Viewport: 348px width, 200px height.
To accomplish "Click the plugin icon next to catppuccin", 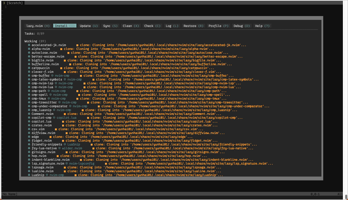I will click(x=29, y=68).
